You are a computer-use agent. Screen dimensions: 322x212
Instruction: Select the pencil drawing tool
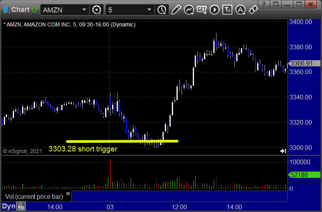pos(176,10)
